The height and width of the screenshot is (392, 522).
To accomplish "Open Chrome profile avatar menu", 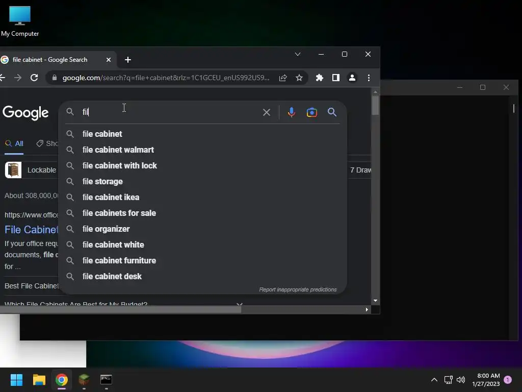I will coord(352,78).
